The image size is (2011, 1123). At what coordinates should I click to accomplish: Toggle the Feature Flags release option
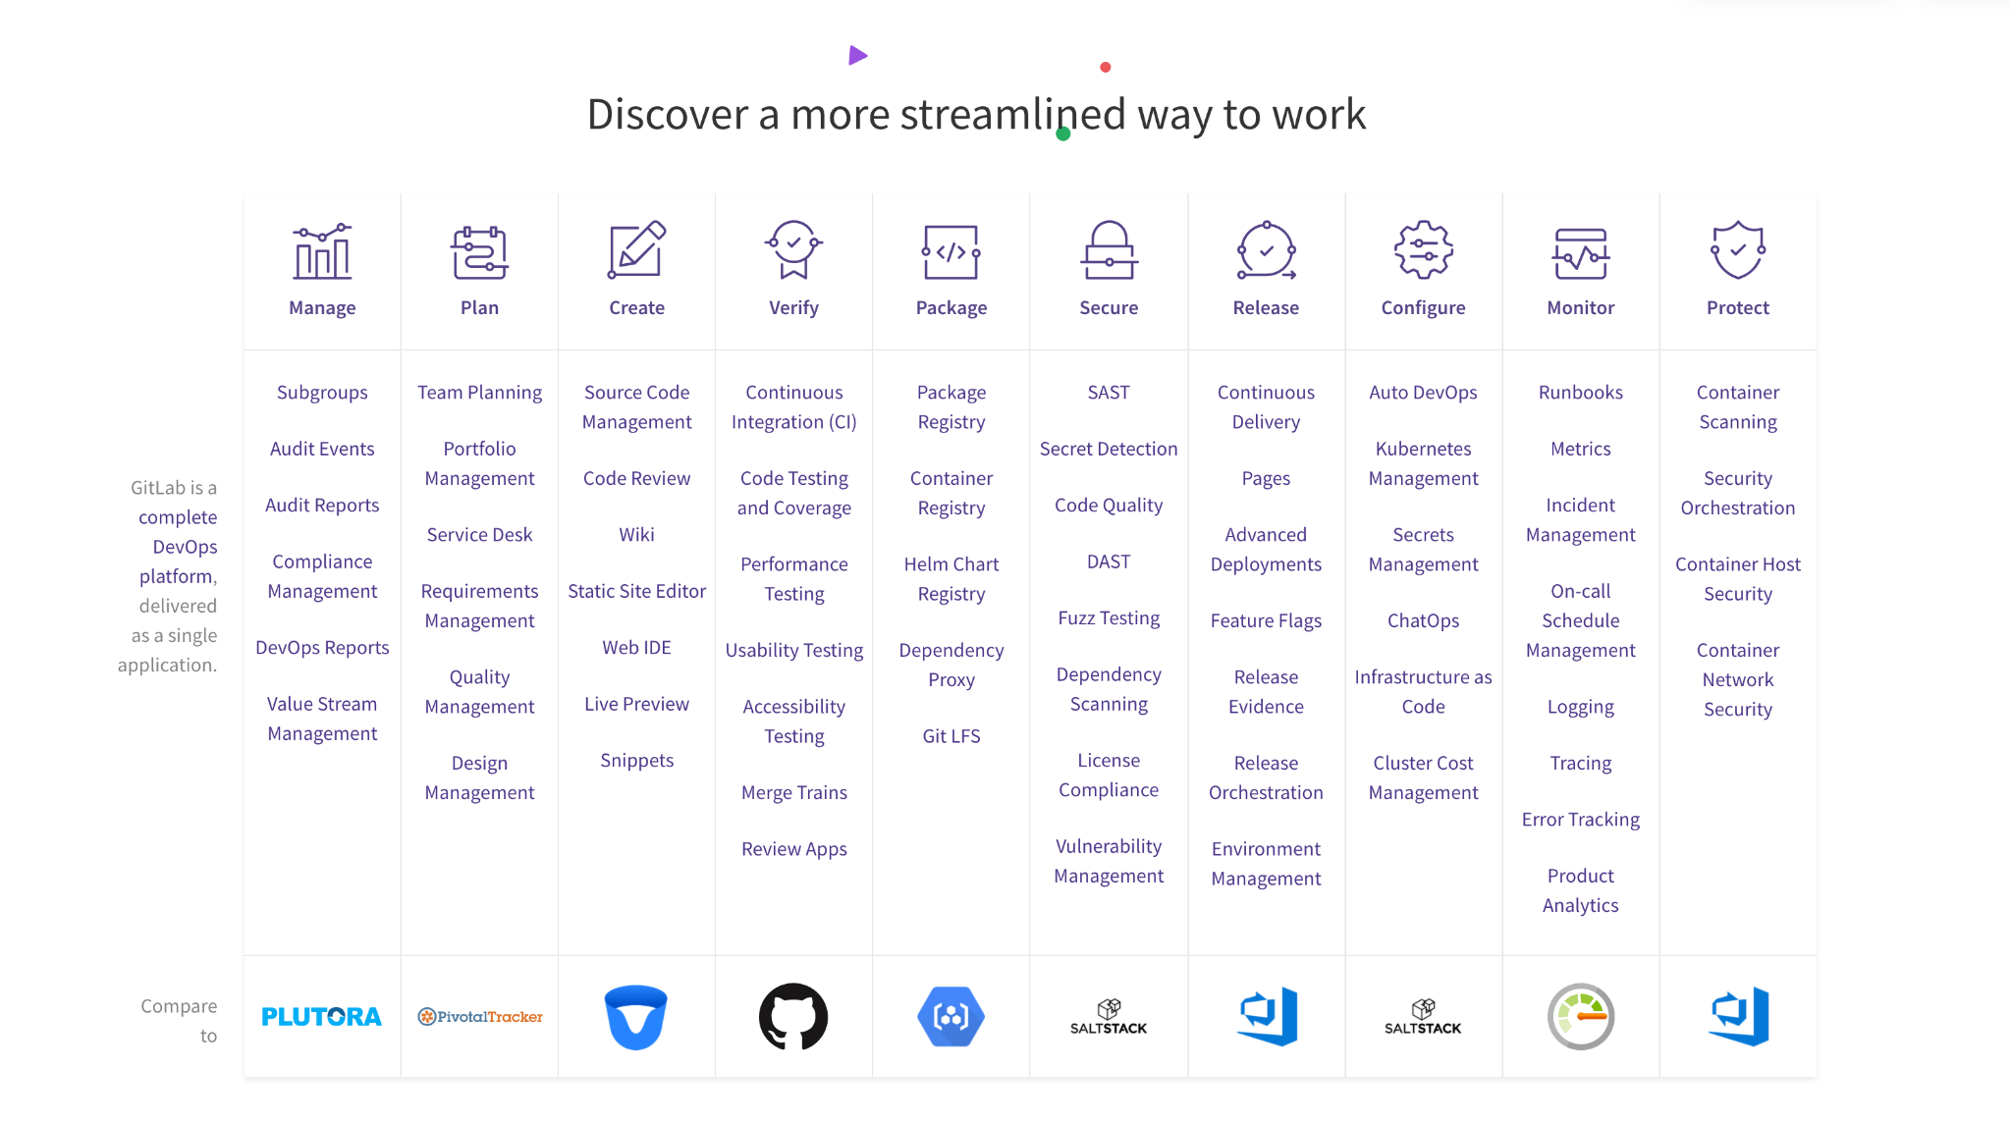[1265, 618]
